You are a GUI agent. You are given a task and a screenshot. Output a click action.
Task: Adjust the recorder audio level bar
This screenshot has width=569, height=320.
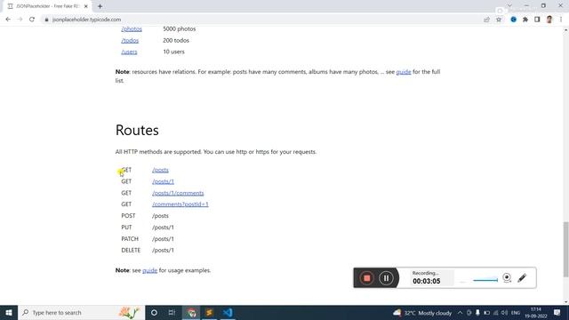(x=485, y=280)
